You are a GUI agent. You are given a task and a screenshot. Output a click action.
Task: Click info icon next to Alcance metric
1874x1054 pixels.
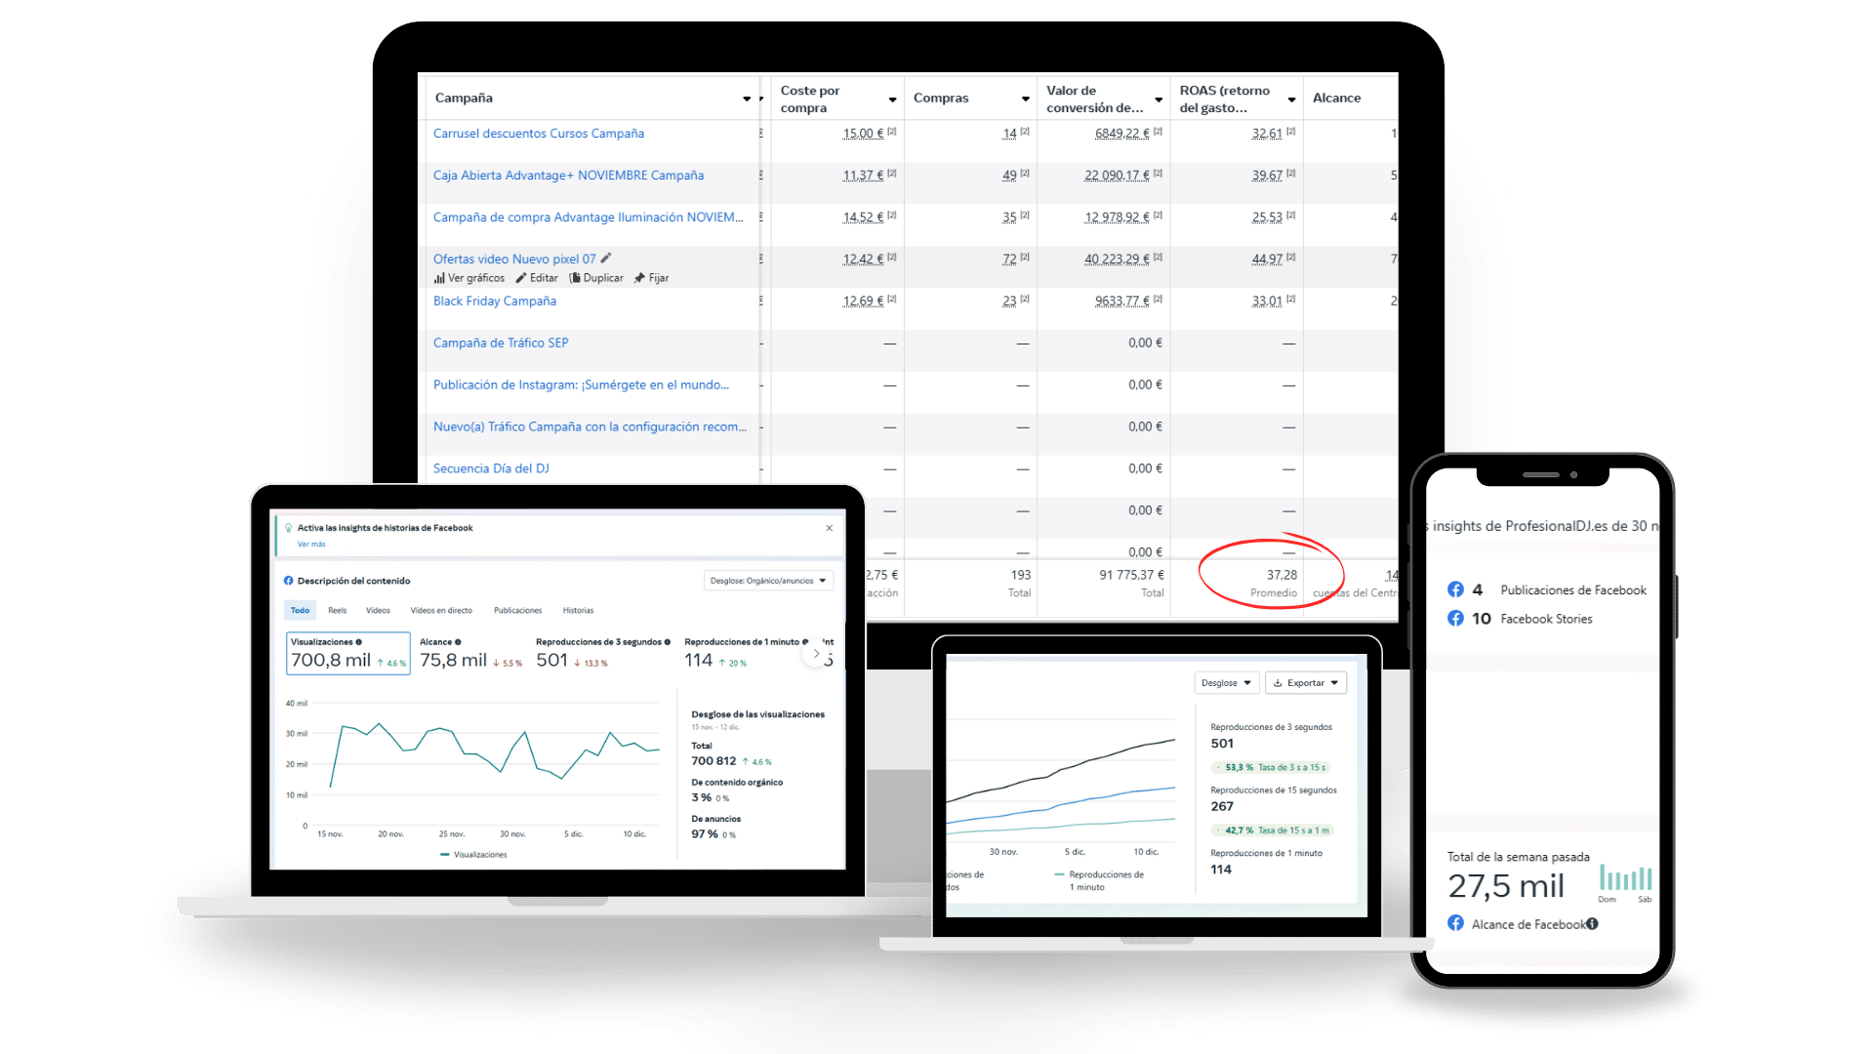click(458, 642)
